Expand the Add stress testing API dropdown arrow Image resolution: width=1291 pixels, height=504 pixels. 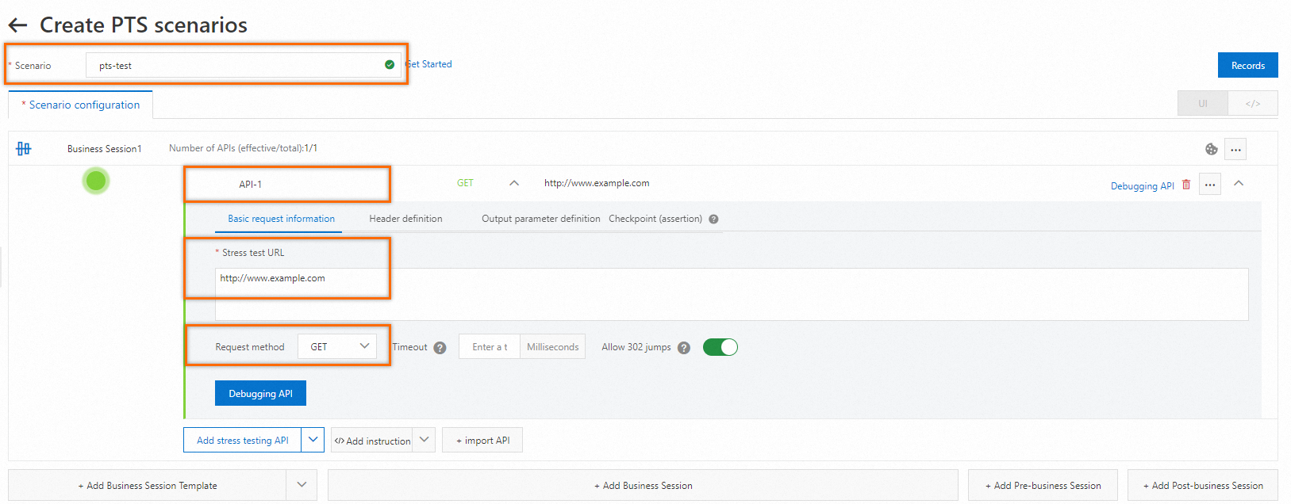tap(313, 440)
